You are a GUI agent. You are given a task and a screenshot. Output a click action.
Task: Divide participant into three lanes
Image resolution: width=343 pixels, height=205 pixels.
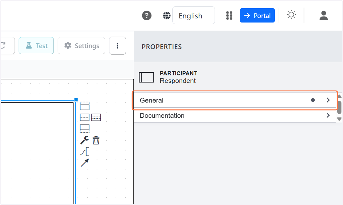96,117
